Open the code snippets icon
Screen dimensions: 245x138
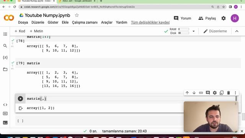click(5, 105)
